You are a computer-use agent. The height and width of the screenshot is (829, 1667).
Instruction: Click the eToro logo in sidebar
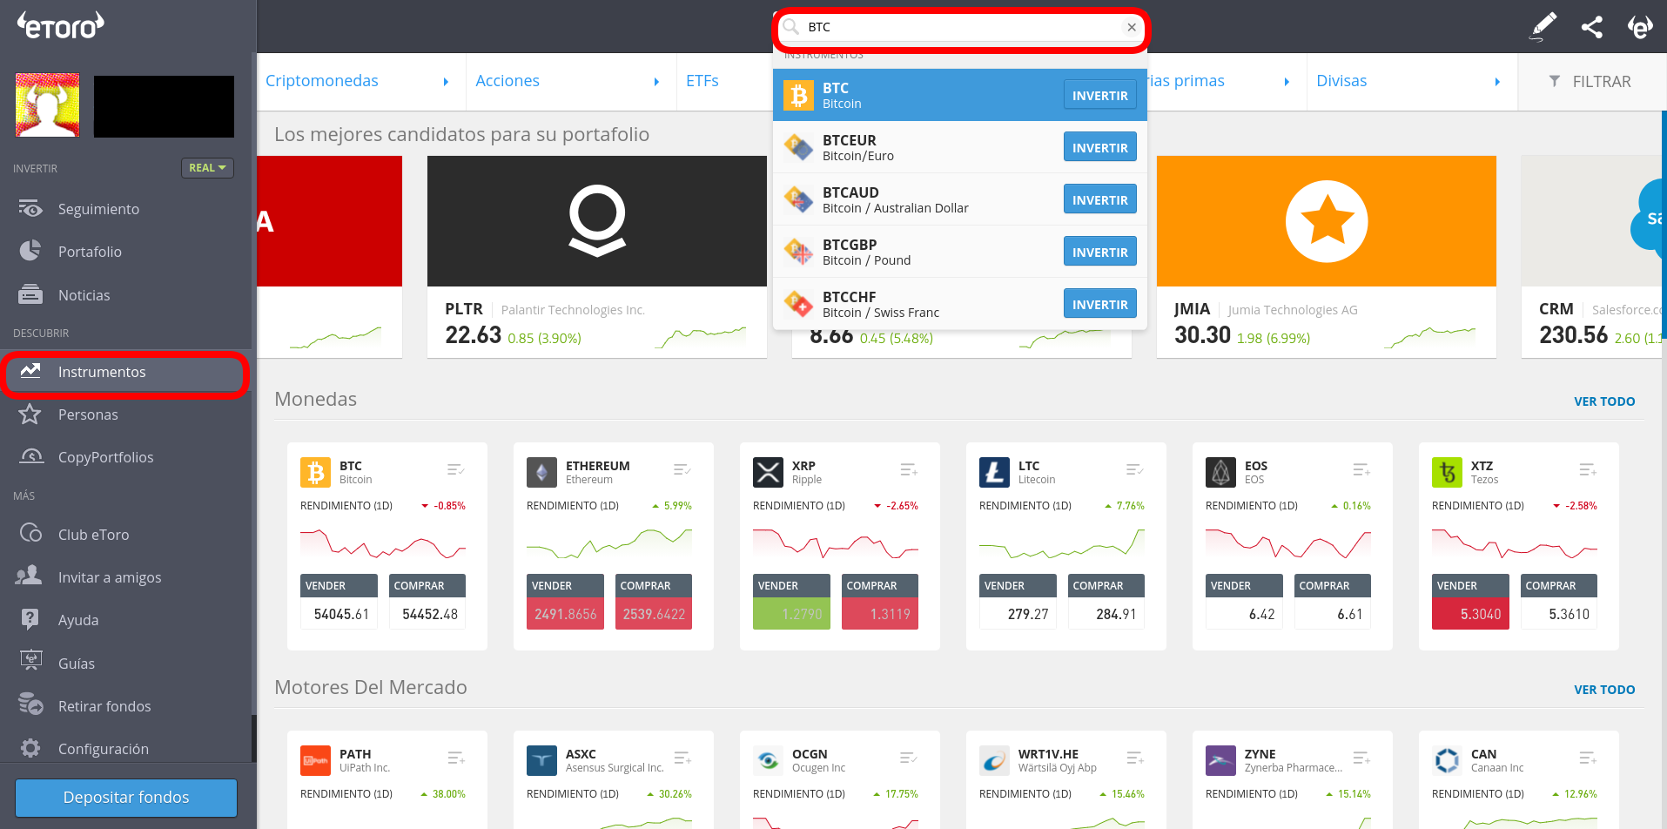tap(61, 26)
